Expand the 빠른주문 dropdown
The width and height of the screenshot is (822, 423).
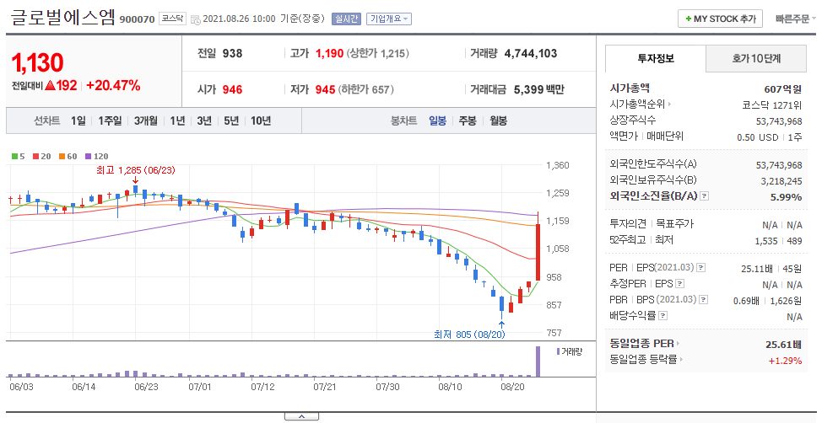pos(795,19)
